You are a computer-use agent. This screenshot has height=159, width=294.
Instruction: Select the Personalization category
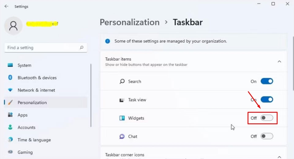[46, 102]
